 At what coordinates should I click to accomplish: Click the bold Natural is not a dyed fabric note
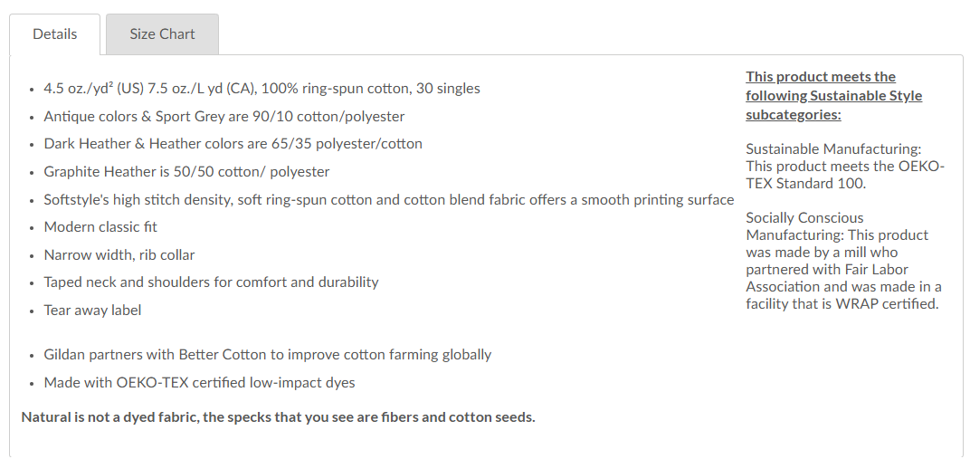tap(278, 417)
